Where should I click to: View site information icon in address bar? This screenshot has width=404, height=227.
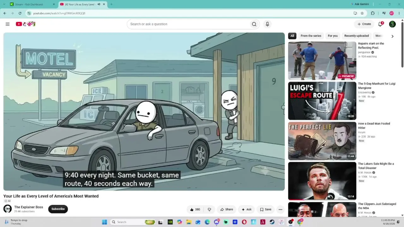pyautogui.click(x=29, y=13)
